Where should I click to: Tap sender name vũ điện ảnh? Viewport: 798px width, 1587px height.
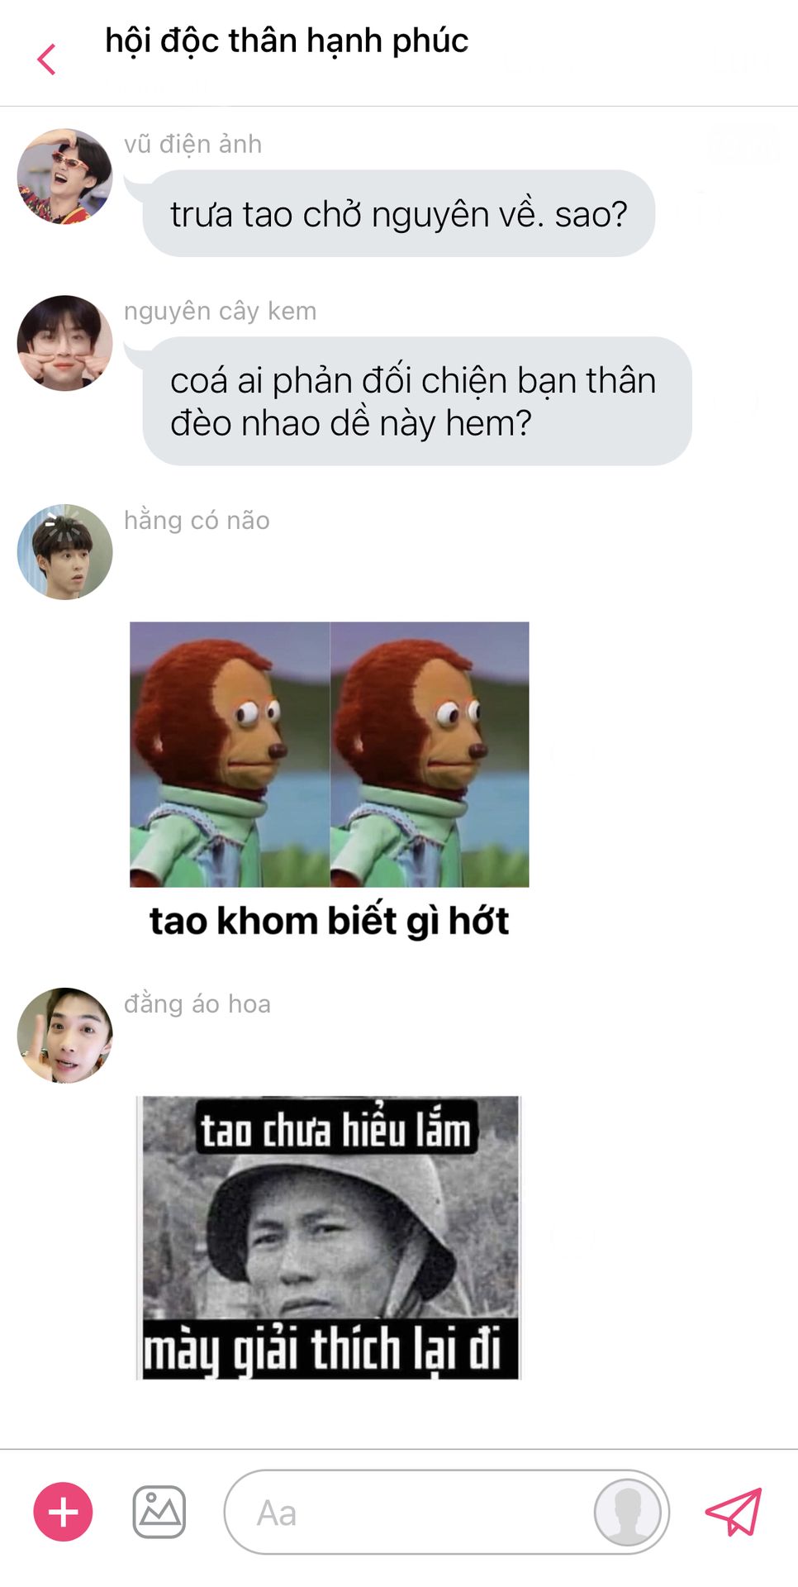192,144
